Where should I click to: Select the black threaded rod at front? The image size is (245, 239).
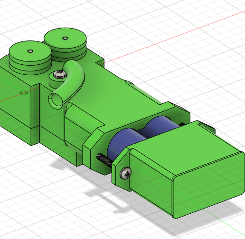point(105,160)
